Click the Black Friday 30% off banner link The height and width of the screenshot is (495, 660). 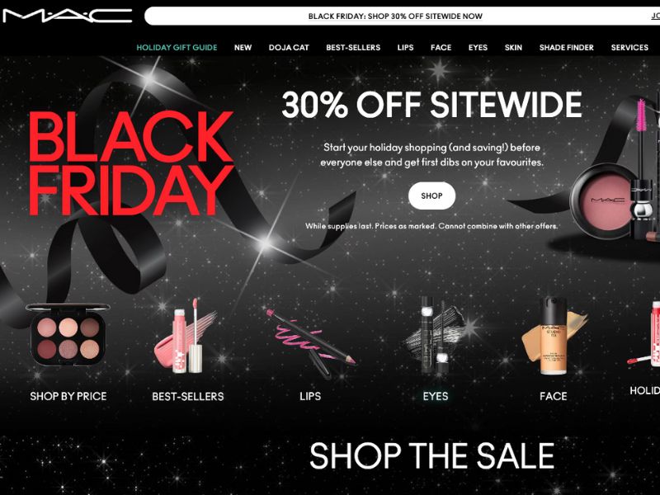pyautogui.click(x=395, y=16)
